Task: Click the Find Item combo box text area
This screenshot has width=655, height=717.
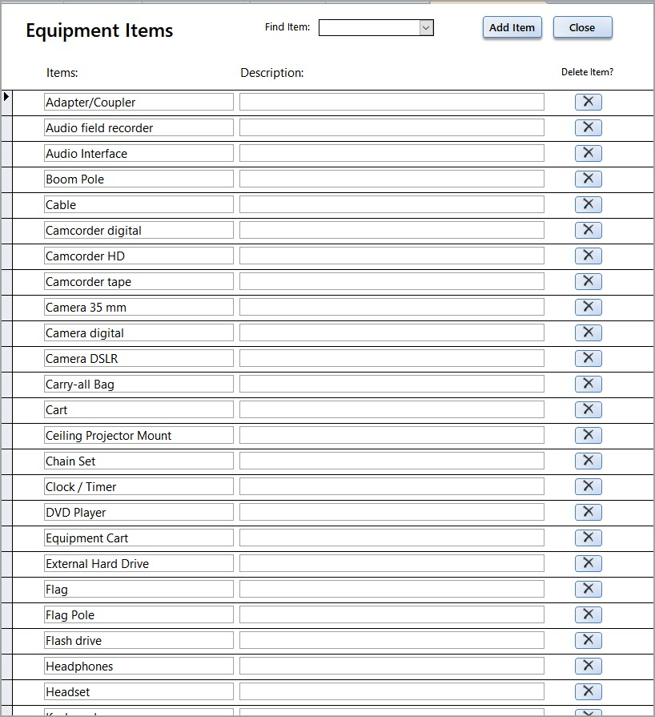Action: coord(368,28)
